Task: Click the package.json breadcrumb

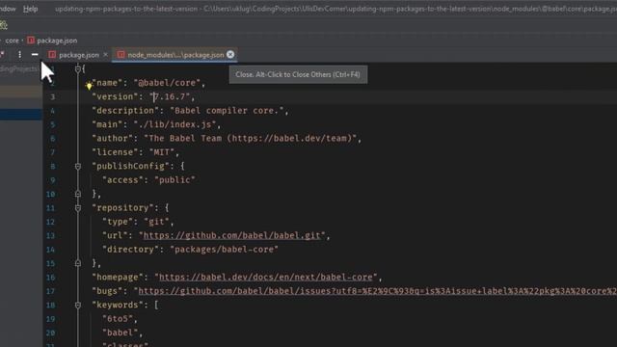Action: click(x=57, y=40)
